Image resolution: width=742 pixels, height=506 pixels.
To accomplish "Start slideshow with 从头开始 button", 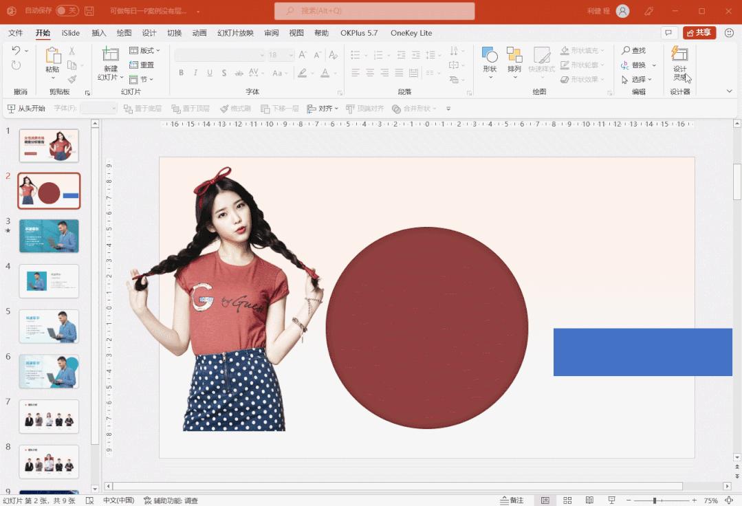I will pyautogui.click(x=26, y=109).
